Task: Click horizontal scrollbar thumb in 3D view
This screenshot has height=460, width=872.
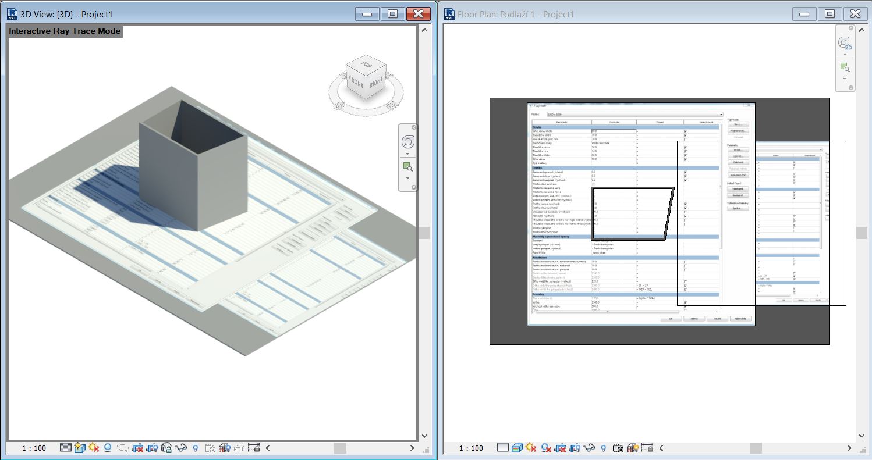Action: [340, 448]
